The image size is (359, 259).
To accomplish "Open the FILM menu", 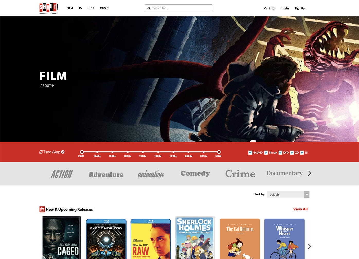I will point(70,8).
